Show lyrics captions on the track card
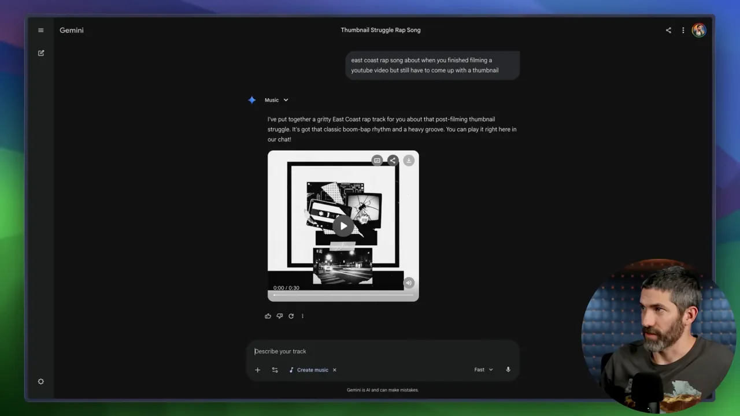Image resolution: width=740 pixels, height=416 pixels. 377,160
